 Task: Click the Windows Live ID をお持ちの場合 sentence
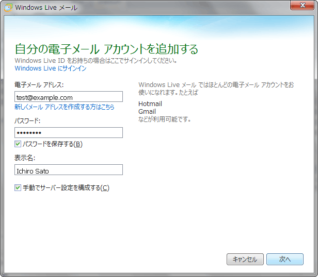[96, 61]
